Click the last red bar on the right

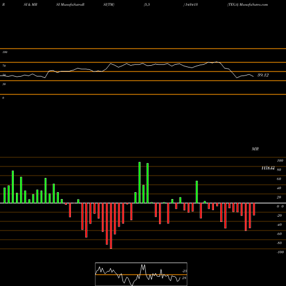point(254,209)
